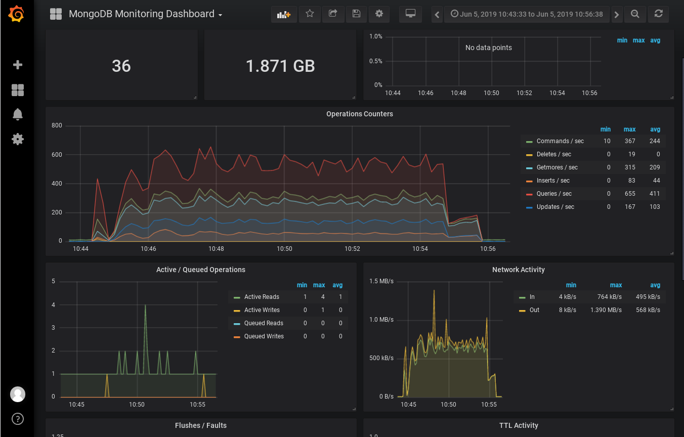Screen dimensions: 684x437
Task: Click the No data points message
Action: click(x=489, y=48)
